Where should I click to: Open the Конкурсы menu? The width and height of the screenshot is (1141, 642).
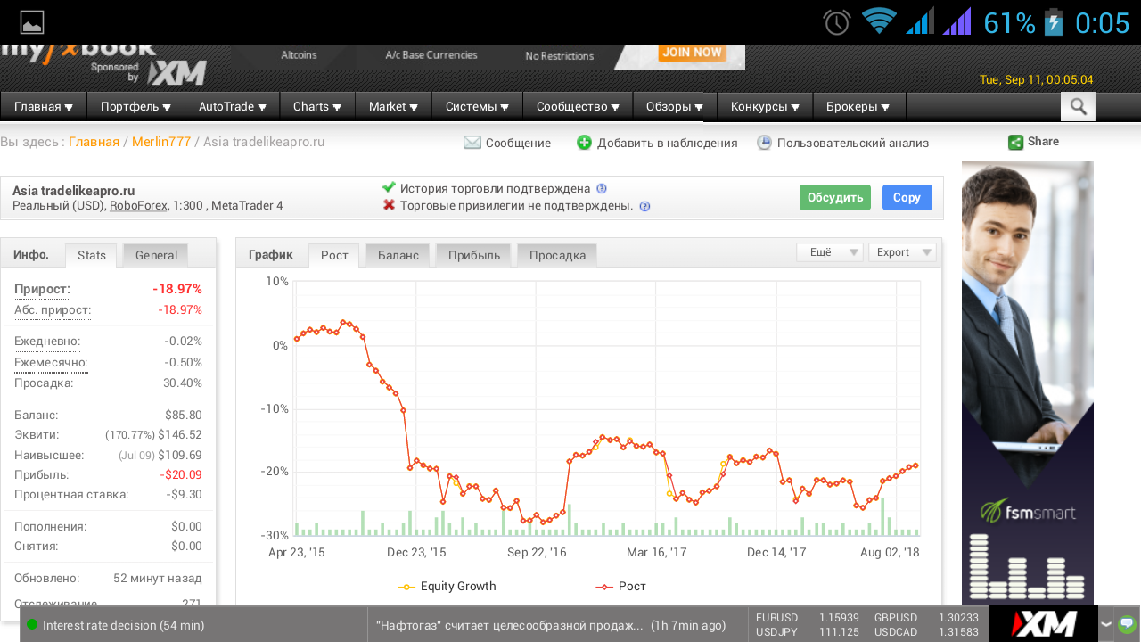765,107
